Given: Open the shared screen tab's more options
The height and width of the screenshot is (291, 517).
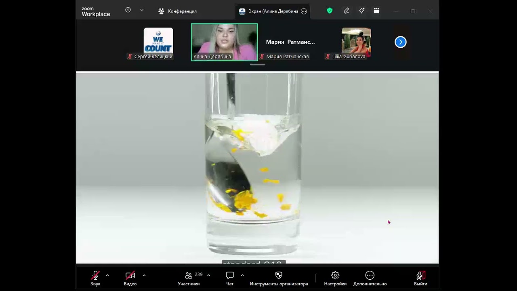Looking at the screenshot, I should 304,11.
